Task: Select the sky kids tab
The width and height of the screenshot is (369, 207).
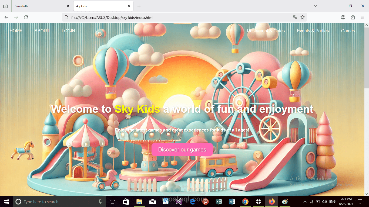Action: (x=103, y=6)
